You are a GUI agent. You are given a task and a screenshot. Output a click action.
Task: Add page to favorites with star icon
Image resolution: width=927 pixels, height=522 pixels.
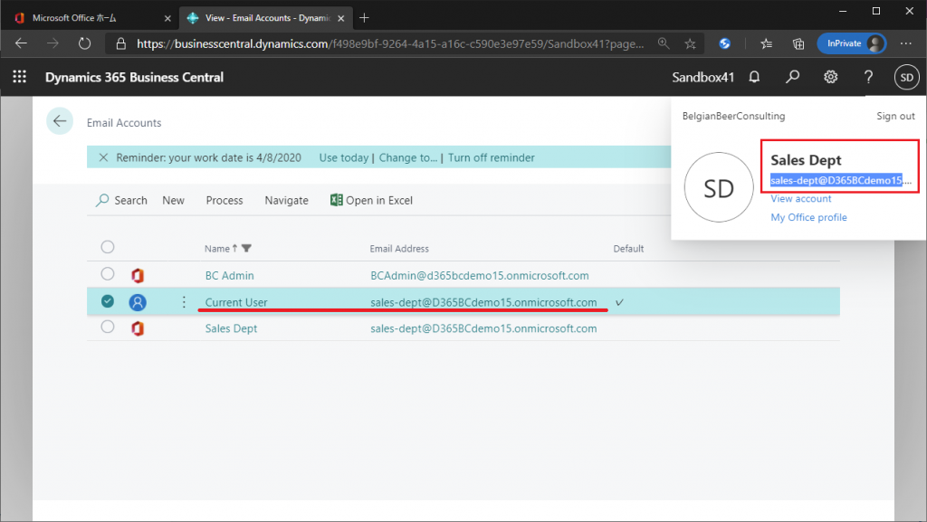(690, 43)
